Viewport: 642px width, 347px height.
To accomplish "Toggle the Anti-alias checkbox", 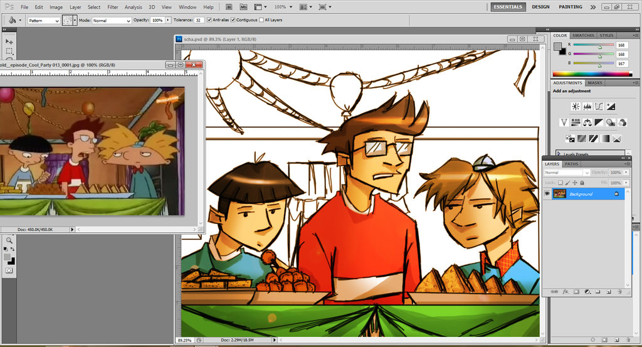I will [209, 19].
